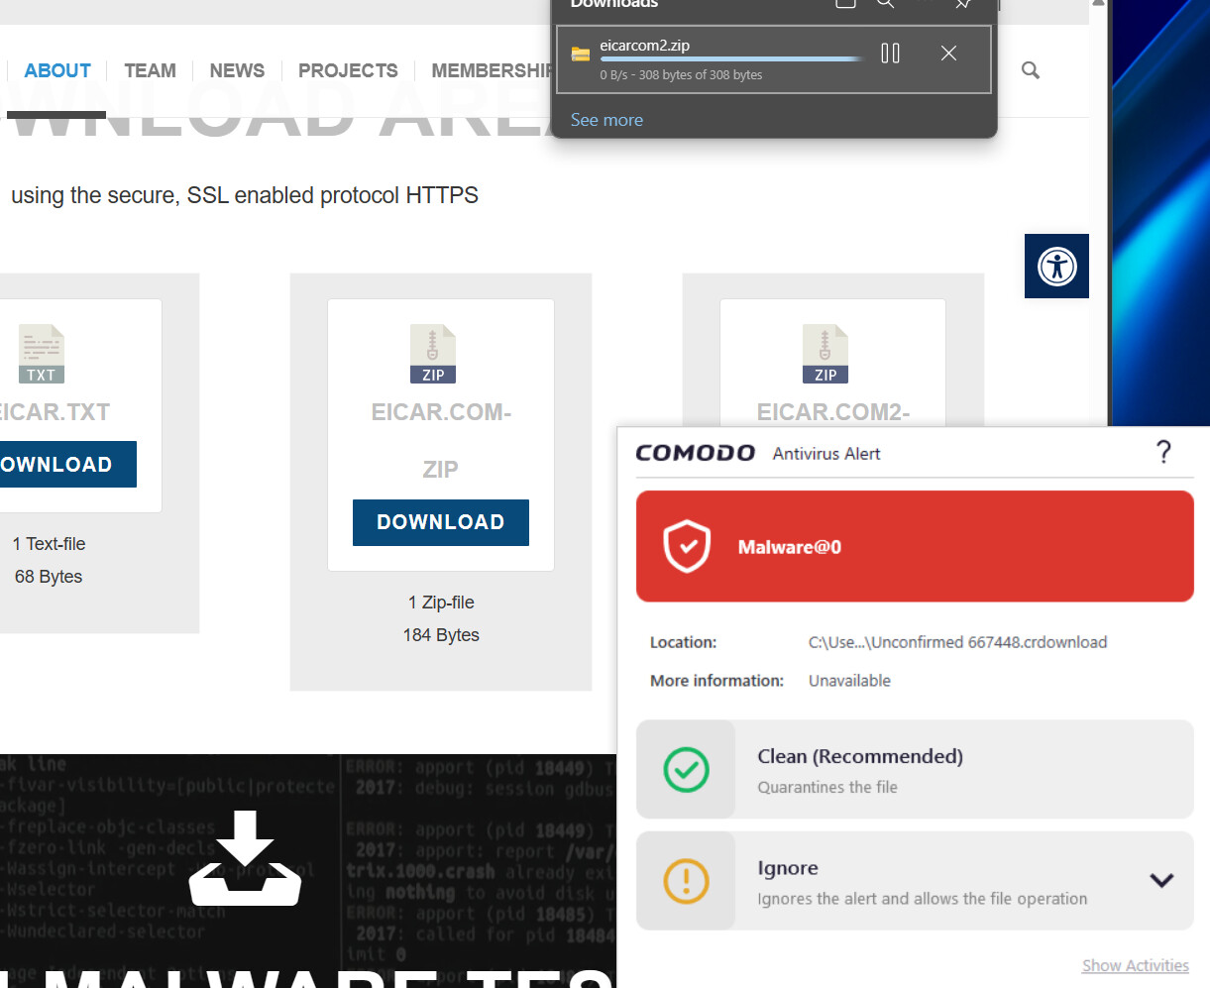The image size is (1210, 988).
Task: Go to the NEWS section
Action: [237, 70]
